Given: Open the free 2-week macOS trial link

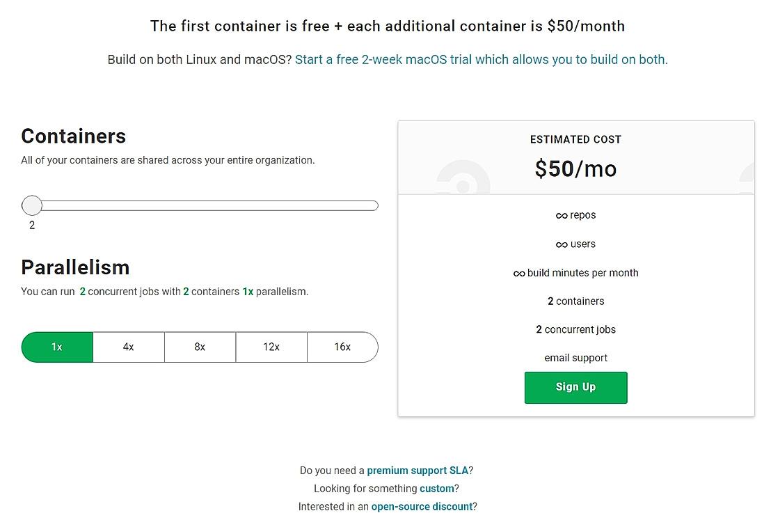Looking at the screenshot, I should click(481, 60).
